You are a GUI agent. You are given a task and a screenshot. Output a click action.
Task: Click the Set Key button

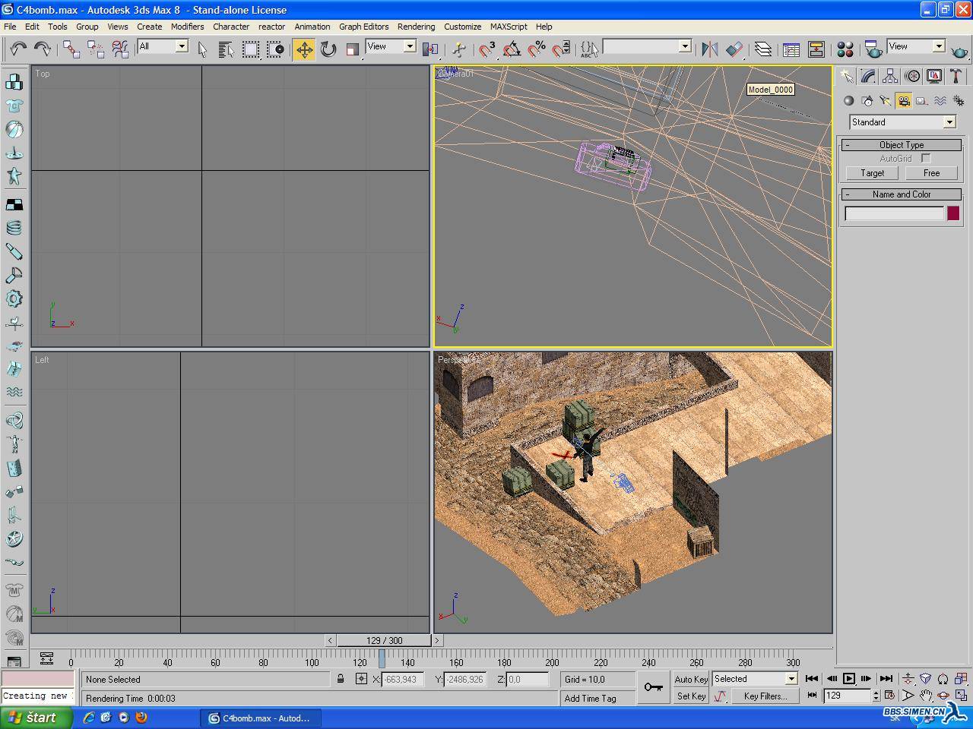[x=691, y=696]
